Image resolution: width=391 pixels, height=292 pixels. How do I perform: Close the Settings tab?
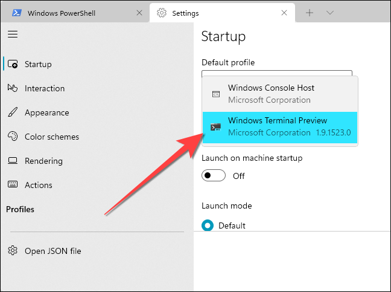click(x=284, y=13)
